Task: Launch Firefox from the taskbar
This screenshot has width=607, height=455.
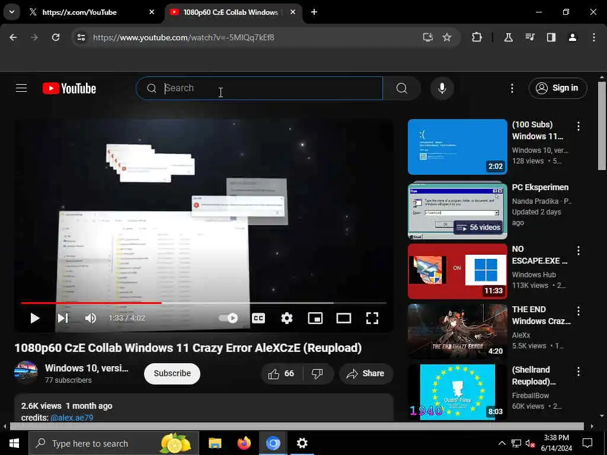Action: point(244,443)
